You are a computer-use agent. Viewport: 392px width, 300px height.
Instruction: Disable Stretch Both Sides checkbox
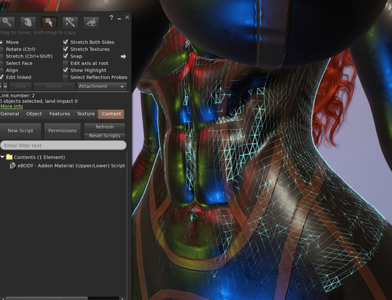click(x=65, y=42)
